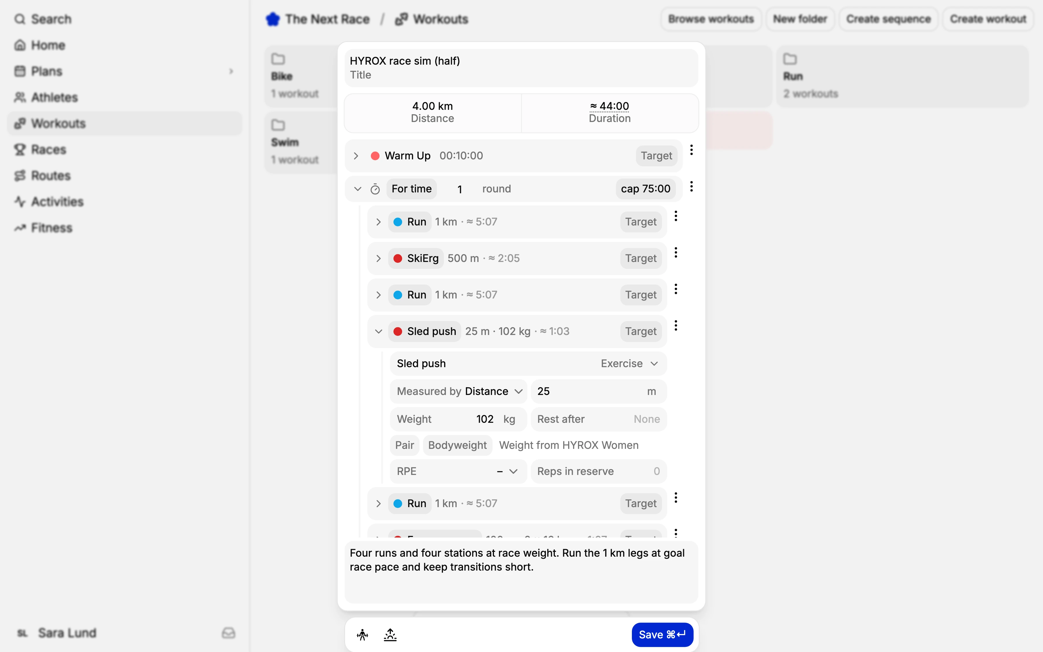Image resolution: width=1043 pixels, height=652 pixels.
Task: Open the For time block options menu
Action: click(691, 186)
